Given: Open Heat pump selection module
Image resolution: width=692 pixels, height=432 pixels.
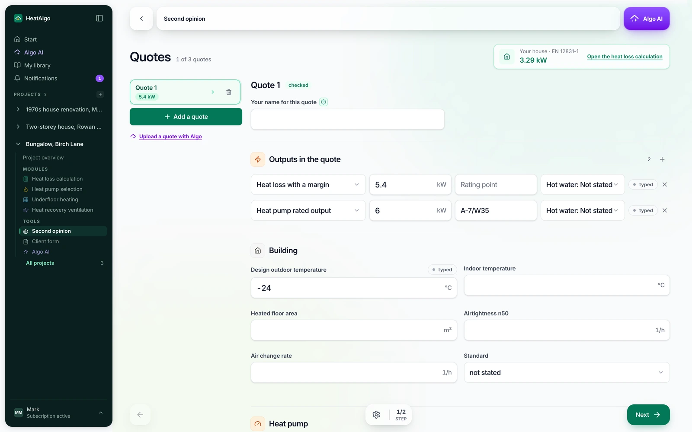Looking at the screenshot, I should (x=57, y=189).
